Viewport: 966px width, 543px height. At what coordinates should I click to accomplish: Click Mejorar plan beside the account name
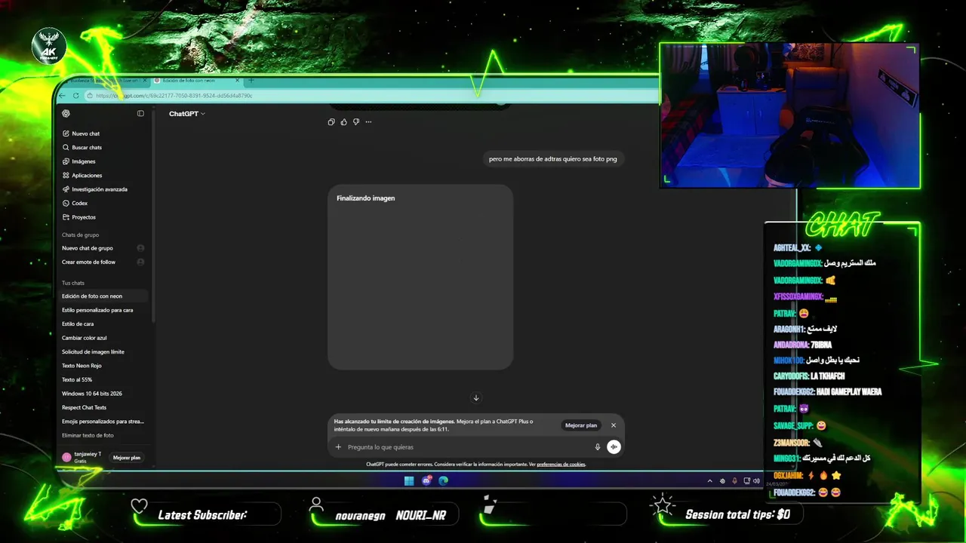click(127, 458)
